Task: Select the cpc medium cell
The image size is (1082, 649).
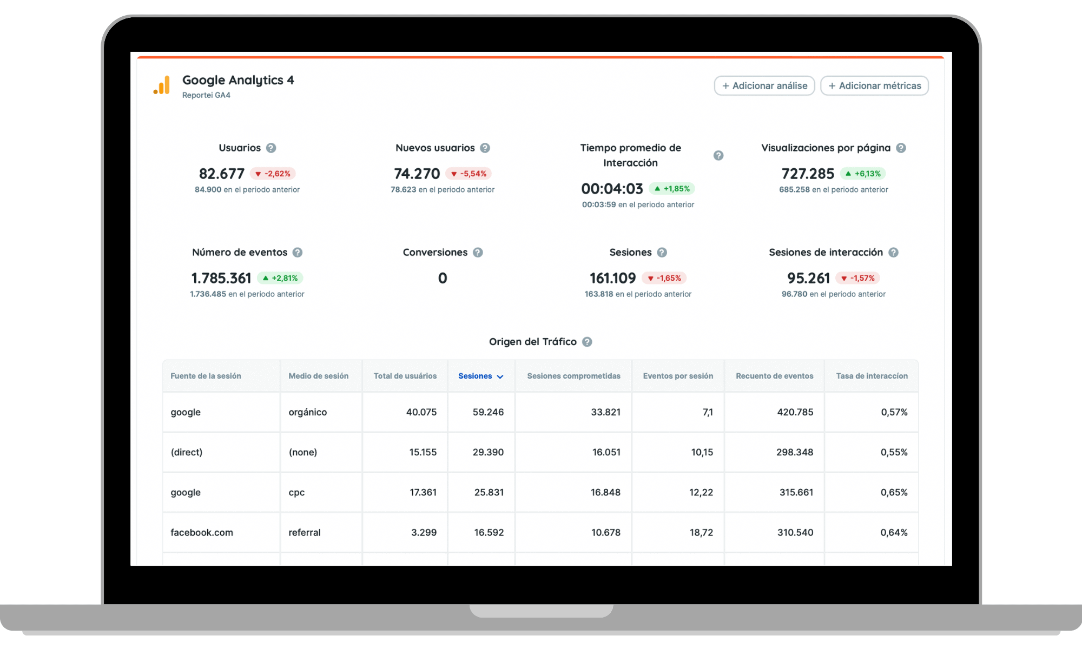Action: [x=321, y=492]
